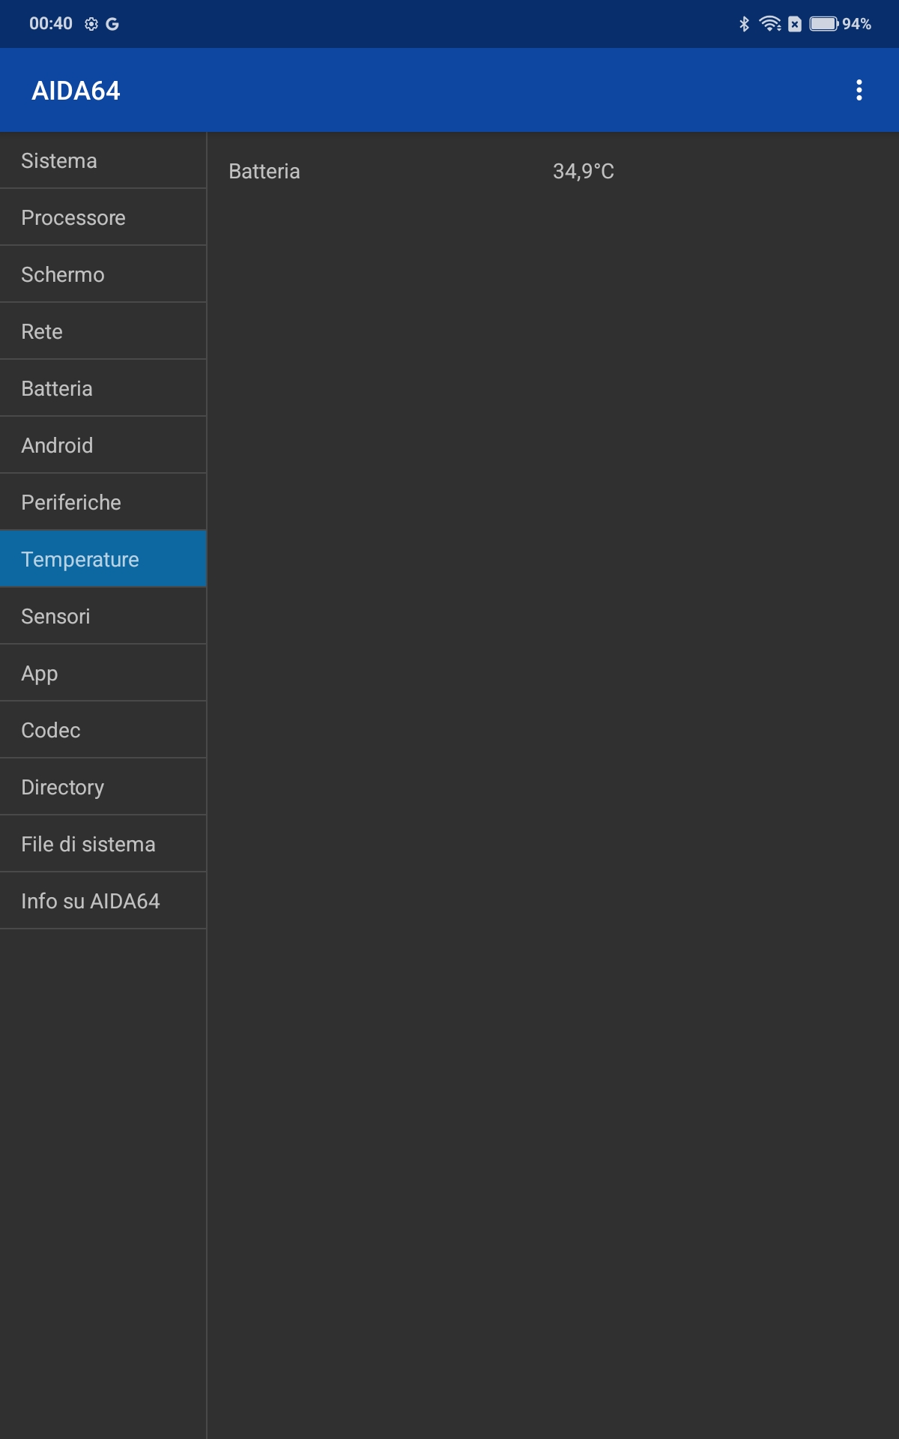
Task: Tap the Bluetooth status icon
Action: 744,24
